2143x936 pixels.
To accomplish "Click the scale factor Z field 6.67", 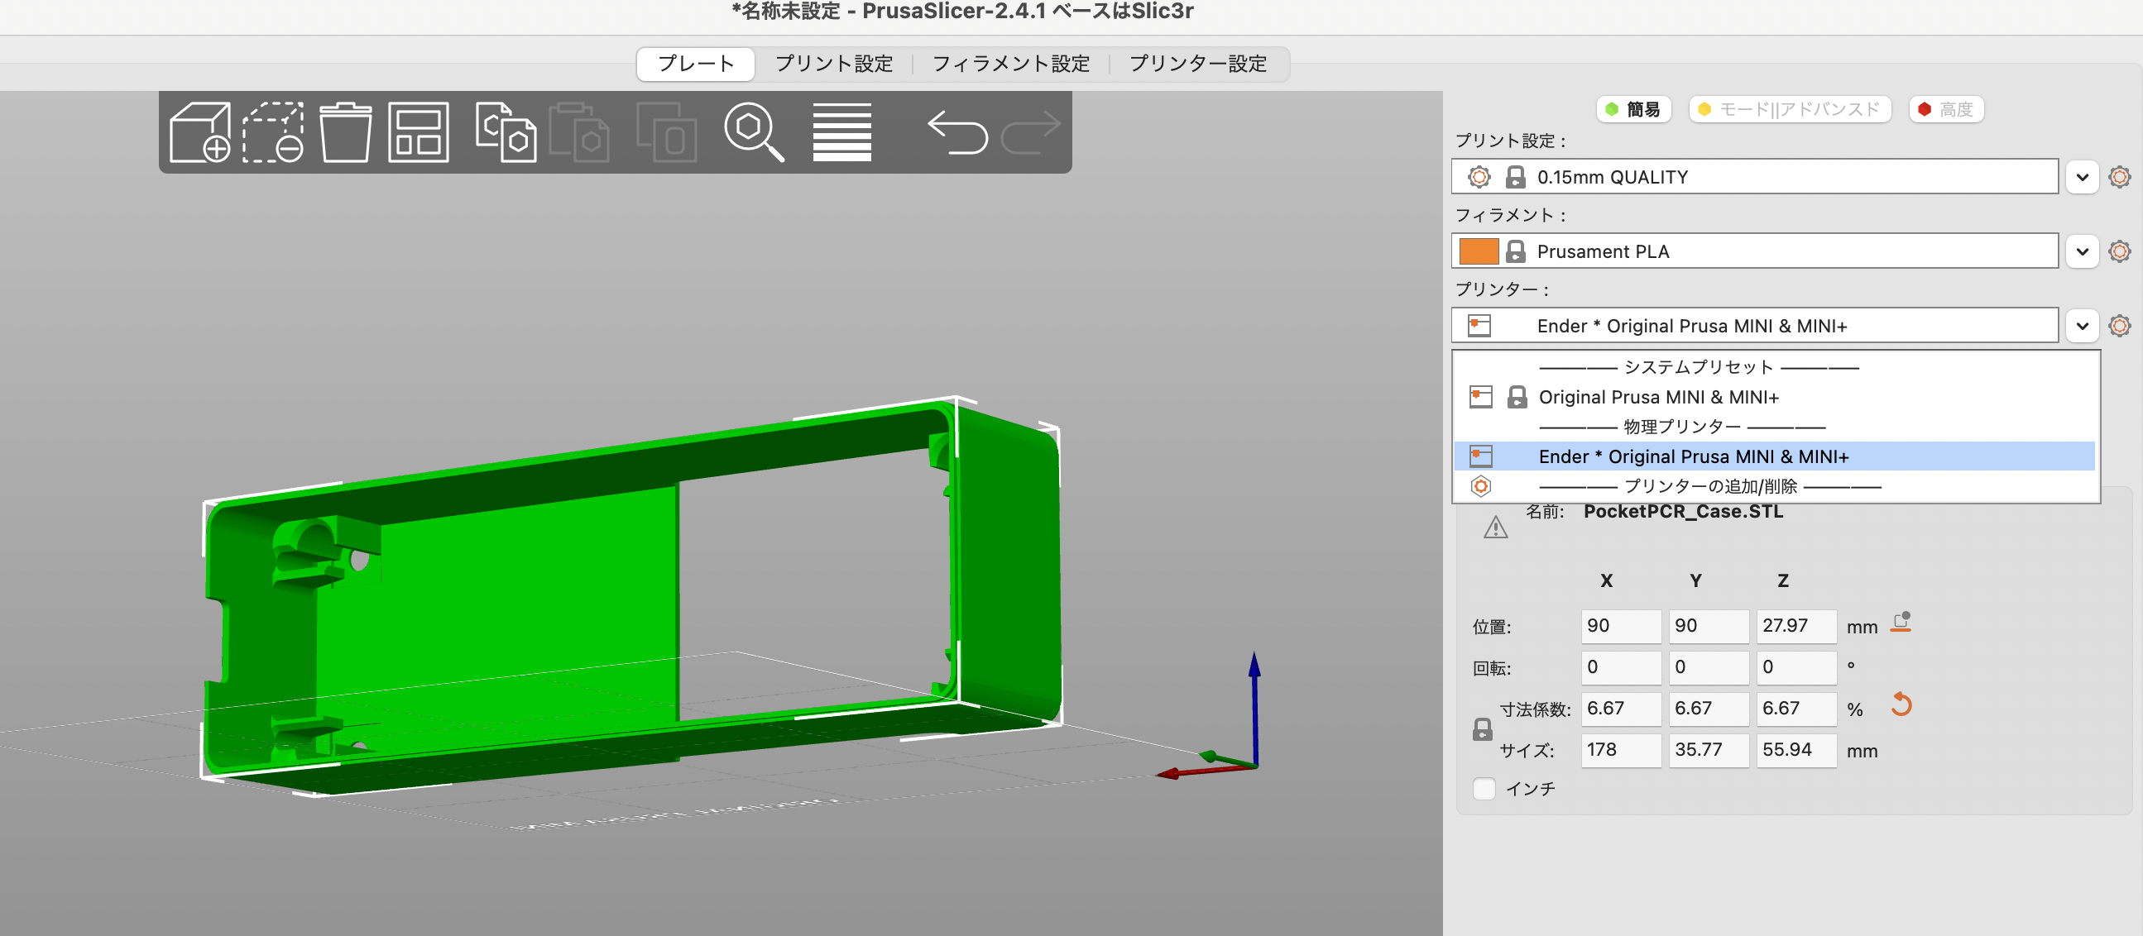I will click(1795, 709).
